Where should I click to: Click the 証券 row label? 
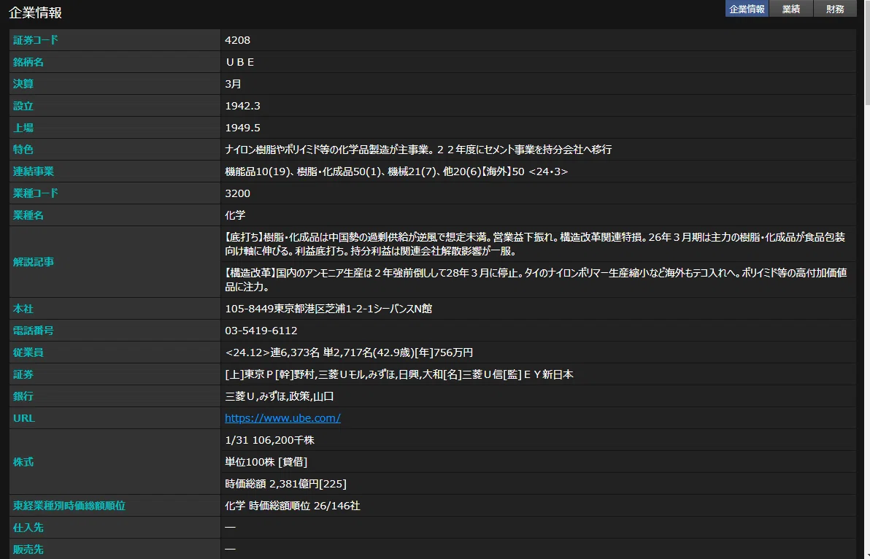click(x=23, y=374)
